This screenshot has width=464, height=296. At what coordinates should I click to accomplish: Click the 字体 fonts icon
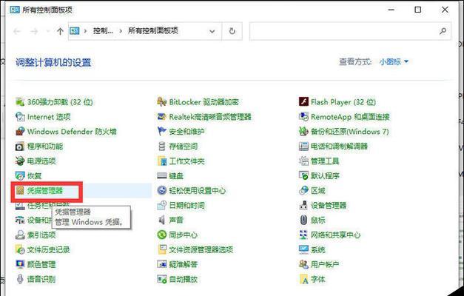[303, 279]
